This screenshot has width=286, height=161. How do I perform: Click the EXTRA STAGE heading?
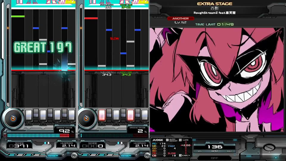click(215, 4)
